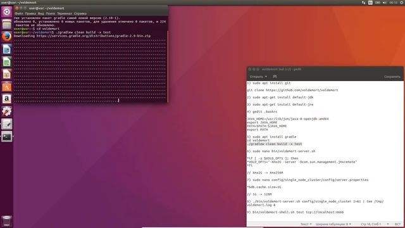Open the Файл menu in terminal
This screenshot has width=405, height=228.
tap(19, 13)
